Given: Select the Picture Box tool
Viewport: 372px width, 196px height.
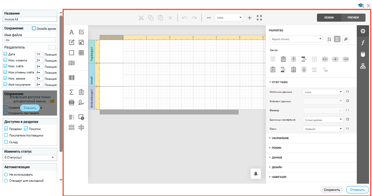Looking at the screenshot, I should pos(81,42).
